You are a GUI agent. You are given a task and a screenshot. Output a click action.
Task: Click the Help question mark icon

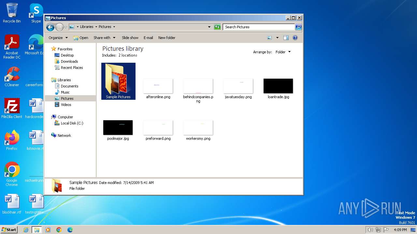295,38
